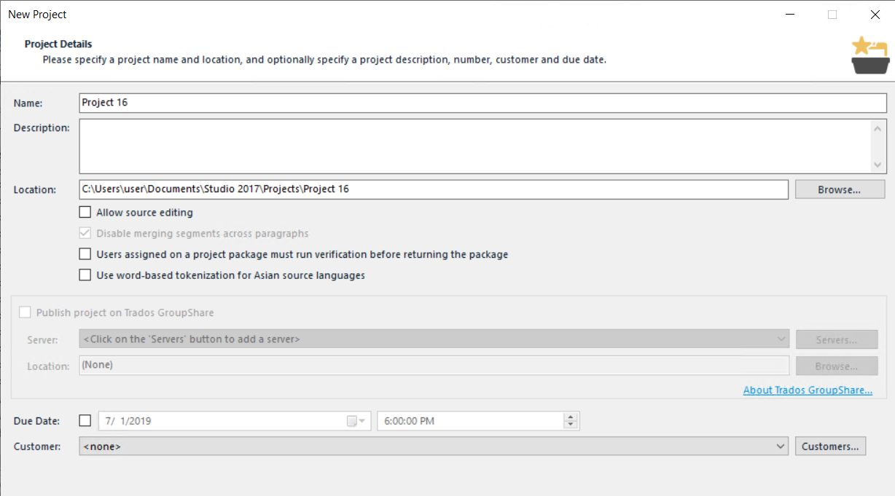The height and width of the screenshot is (496, 895).
Task: Click the 'Name:' label
Action: tap(28, 103)
